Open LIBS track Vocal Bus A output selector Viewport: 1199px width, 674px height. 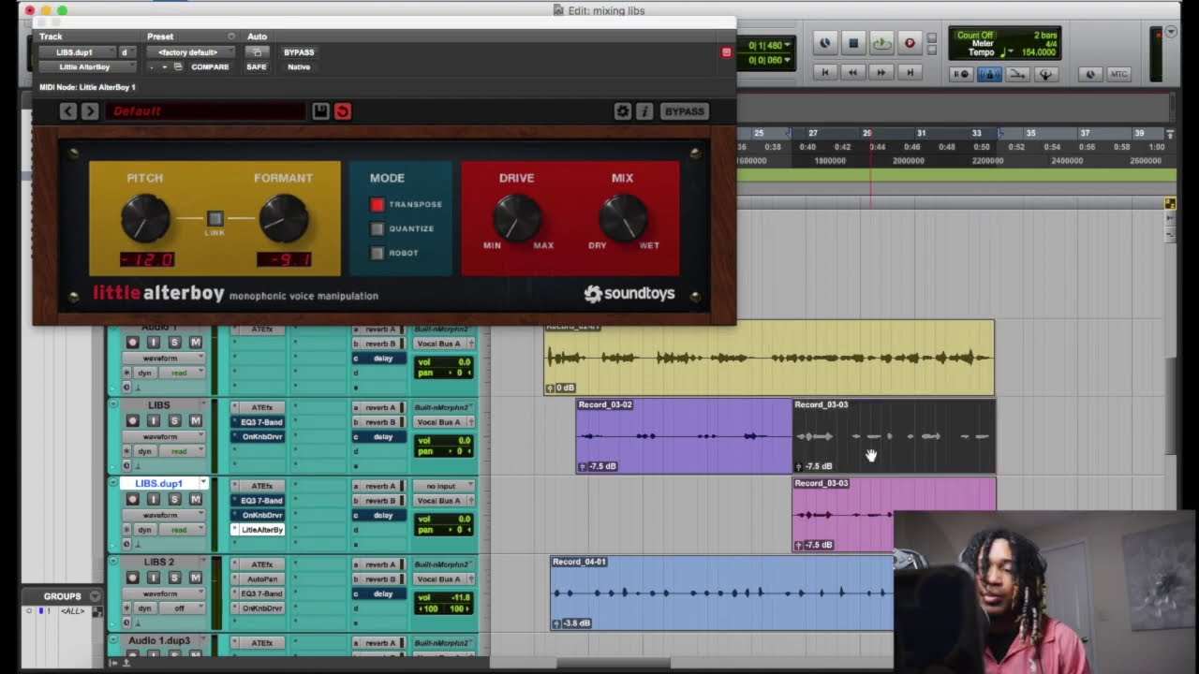tap(445, 422)
